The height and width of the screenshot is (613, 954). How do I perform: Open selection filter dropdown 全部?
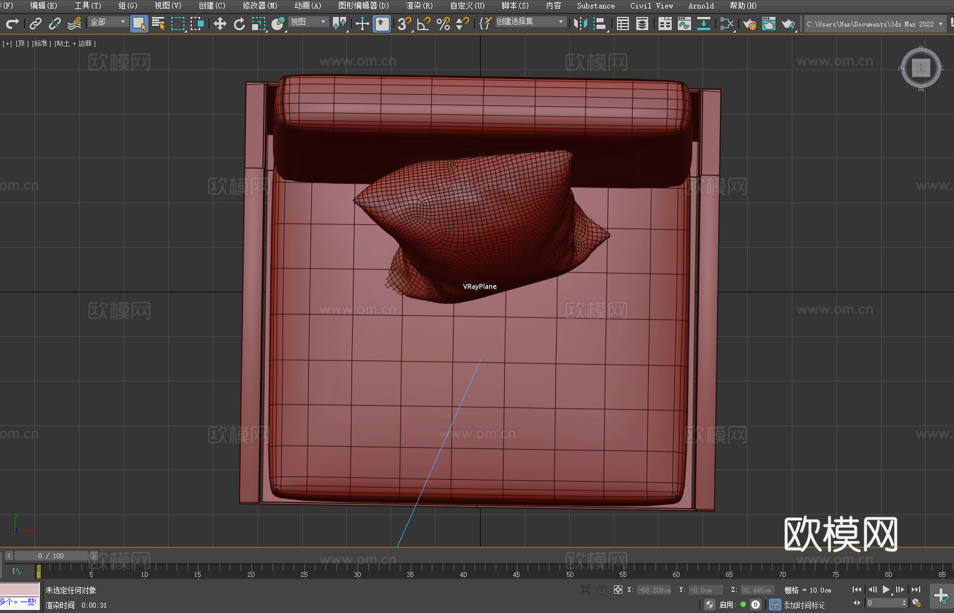[108, 22]
